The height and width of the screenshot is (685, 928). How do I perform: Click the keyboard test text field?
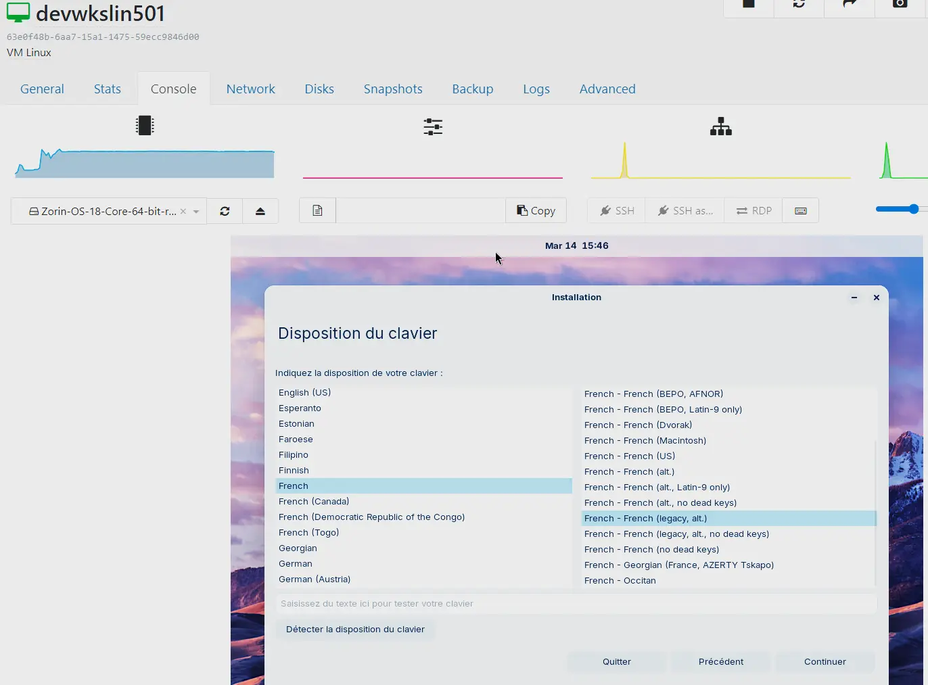click(577, 603)
